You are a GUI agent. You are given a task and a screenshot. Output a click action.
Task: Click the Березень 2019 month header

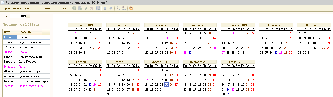161,25
